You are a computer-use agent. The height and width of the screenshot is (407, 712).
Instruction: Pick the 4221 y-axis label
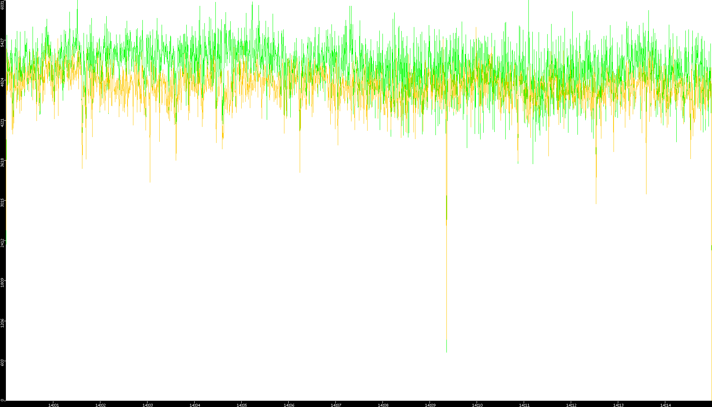[x=2, y=123]
